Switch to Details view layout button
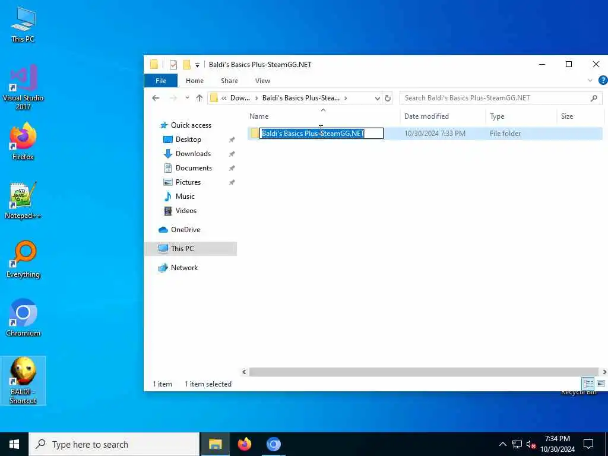 tap(588, 384)
